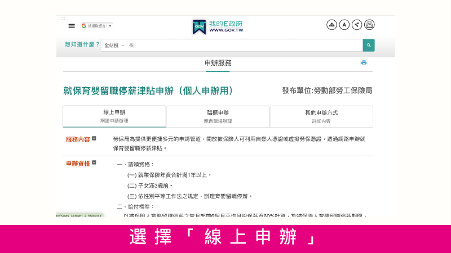Switch to the 臨櫃申辦 tab

tap(218, 116)
